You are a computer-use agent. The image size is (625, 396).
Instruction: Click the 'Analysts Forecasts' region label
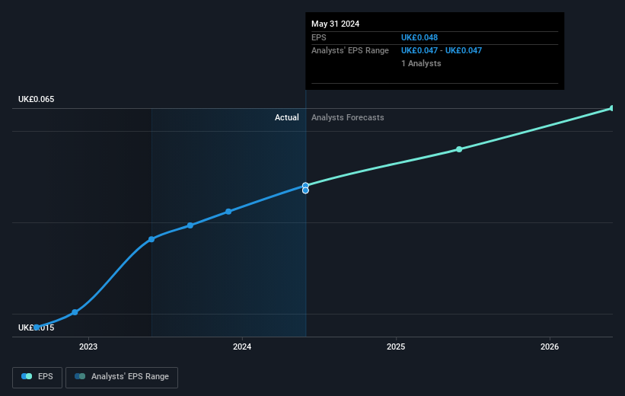point(348,117)
